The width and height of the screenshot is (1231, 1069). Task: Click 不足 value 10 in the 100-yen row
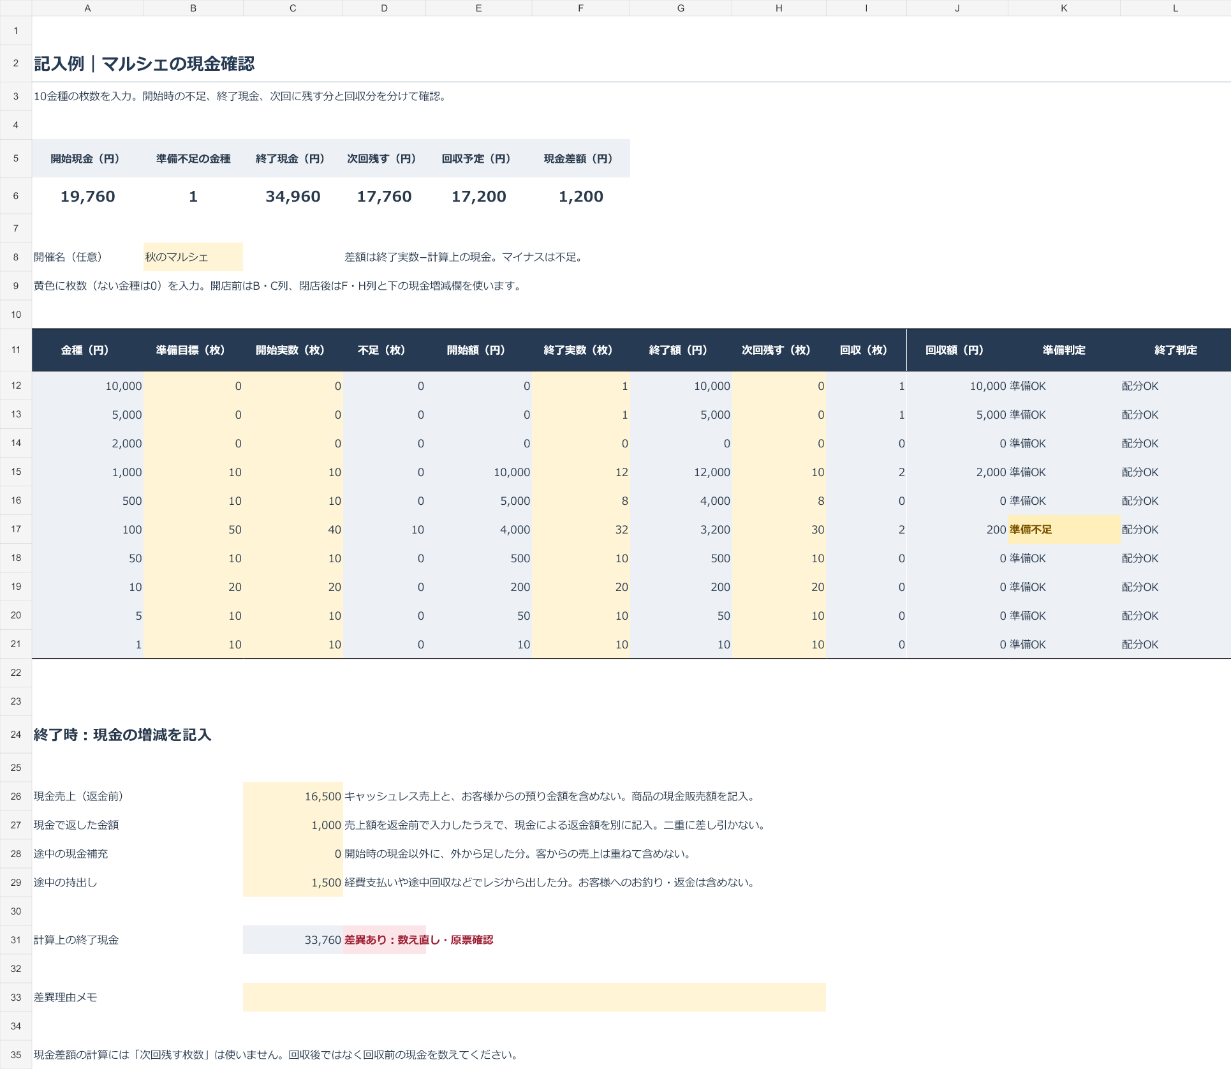point(384,530)
